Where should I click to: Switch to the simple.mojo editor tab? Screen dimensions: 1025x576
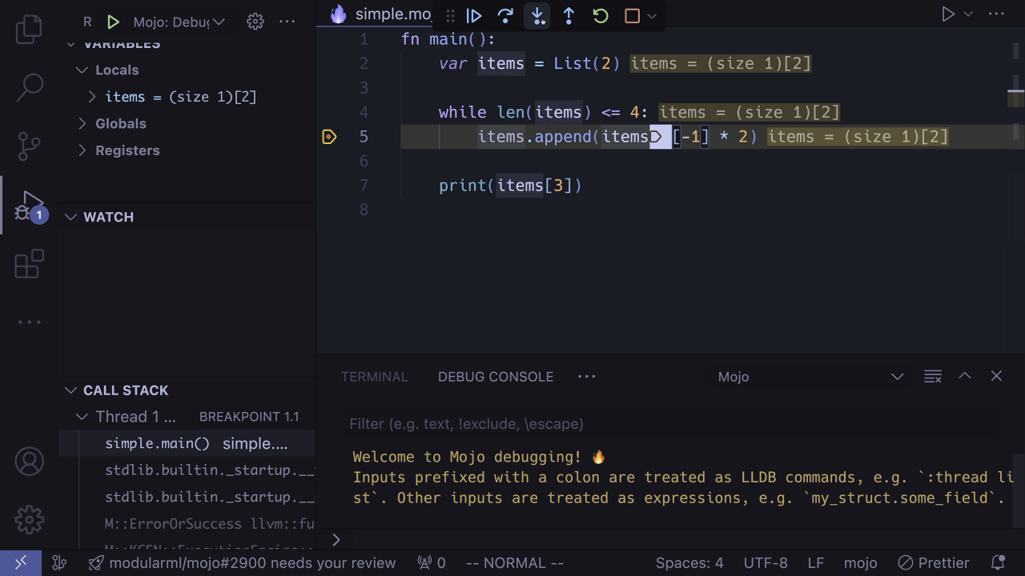tap(380, 14)
